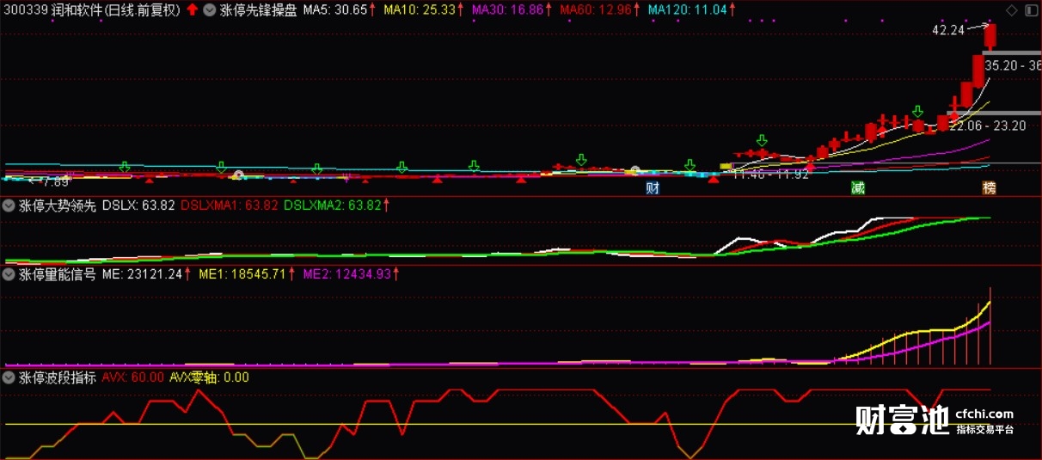Click the MA10: 25.33 value
The image size is (1042, 460).
(420, 10)
